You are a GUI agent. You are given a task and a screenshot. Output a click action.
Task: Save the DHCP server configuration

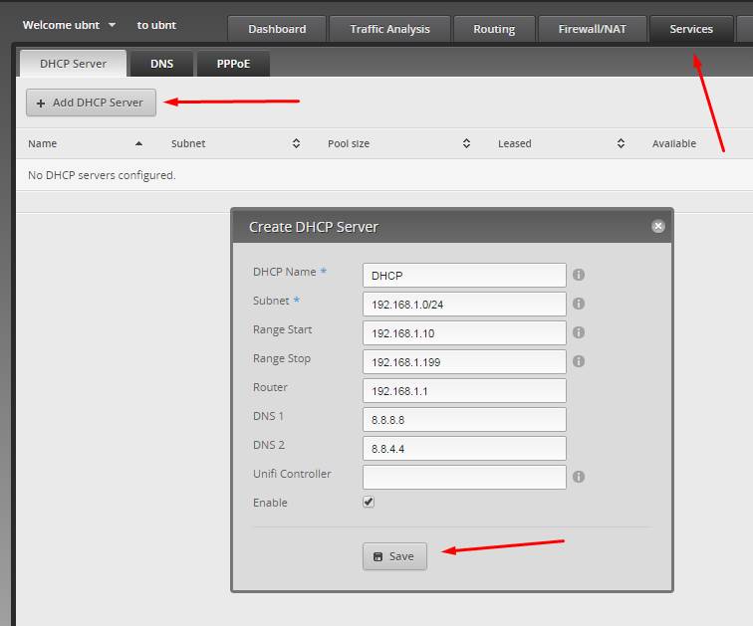click(394, 556)
